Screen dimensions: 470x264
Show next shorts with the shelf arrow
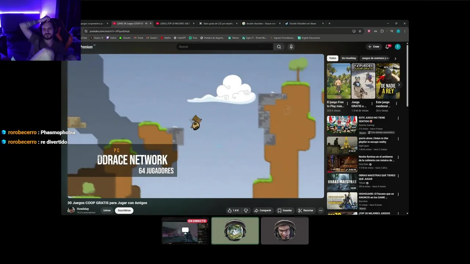click(x=399, y=85)
